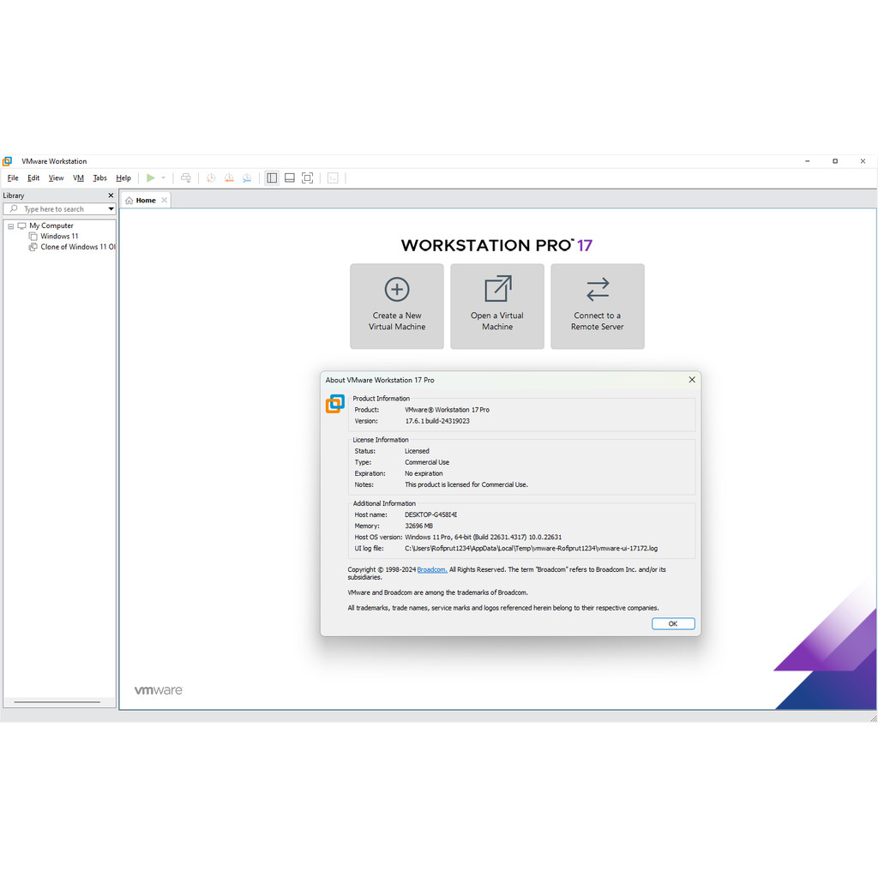Click the Clone of Windows 11 VM icon
This screenshot has height=878, width=878.
coord(33,247)
